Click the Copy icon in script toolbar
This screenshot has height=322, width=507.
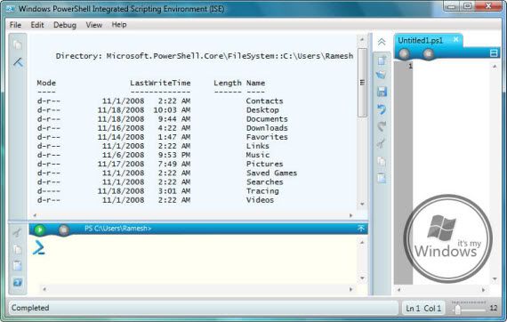(x=382, y=161)
